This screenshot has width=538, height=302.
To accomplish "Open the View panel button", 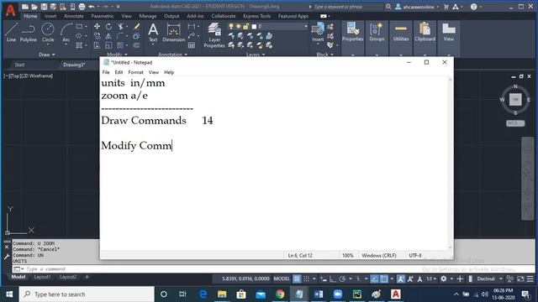I will (x=448, y=33).
